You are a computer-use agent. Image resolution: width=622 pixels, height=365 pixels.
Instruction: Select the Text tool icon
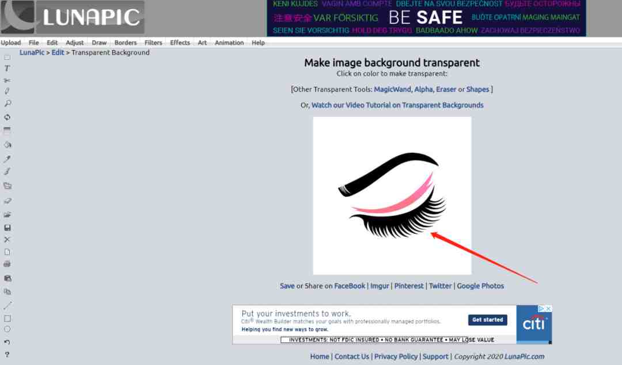click(7, 68)
